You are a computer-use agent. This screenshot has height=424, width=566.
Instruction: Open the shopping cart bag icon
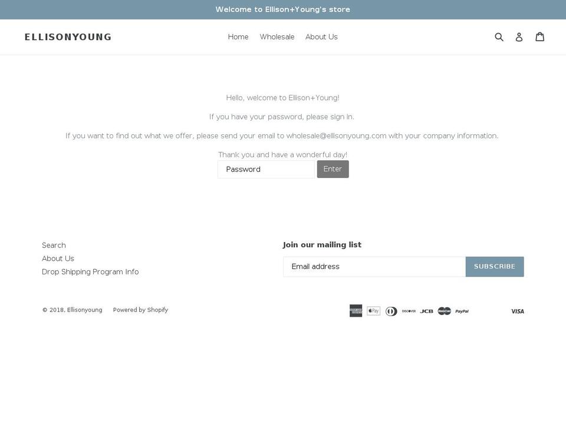coord(539,37)
